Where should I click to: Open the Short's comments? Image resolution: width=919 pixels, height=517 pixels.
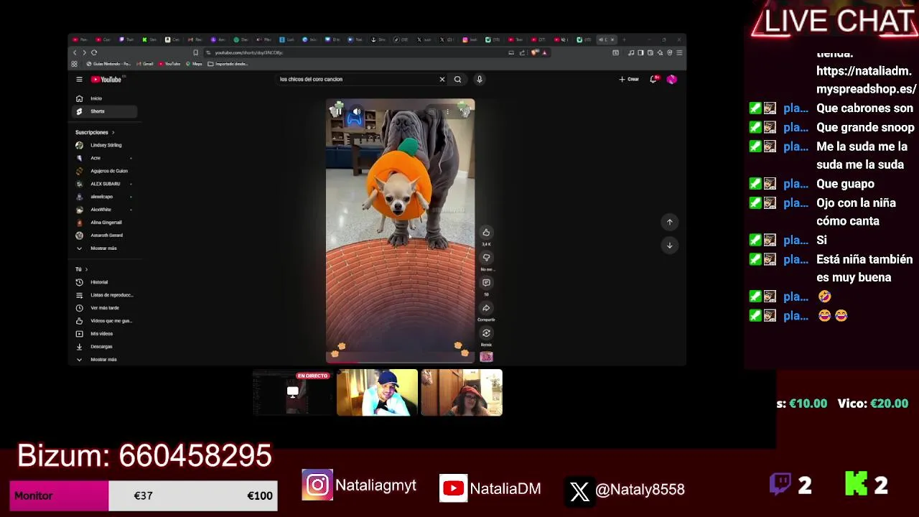click(486, 283)
